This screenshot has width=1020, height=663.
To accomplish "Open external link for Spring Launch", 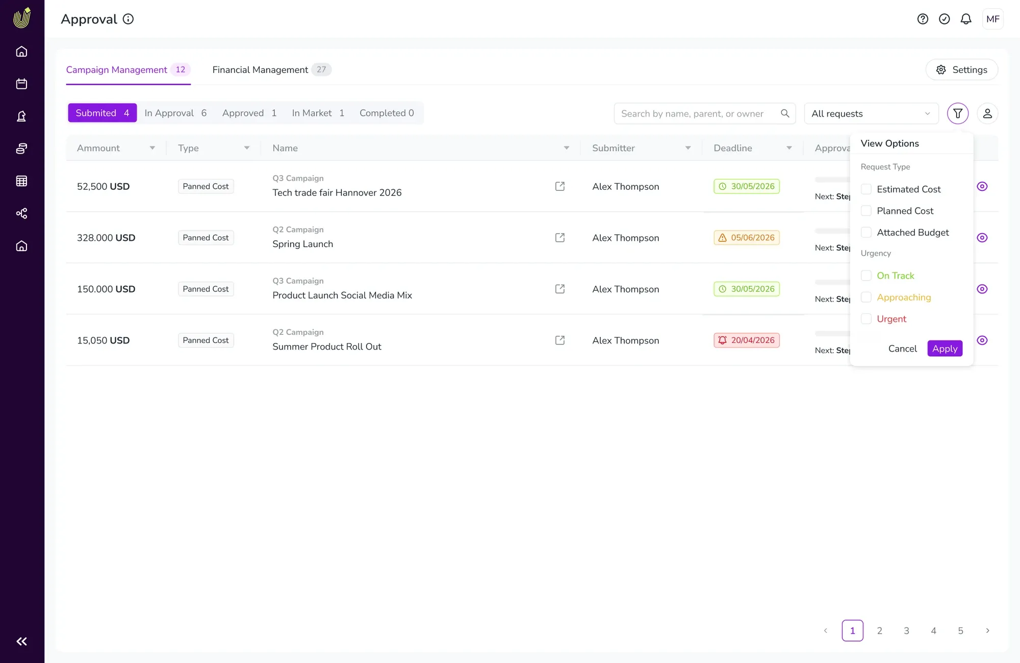I will pyautogui.click(x=560, y=238).
